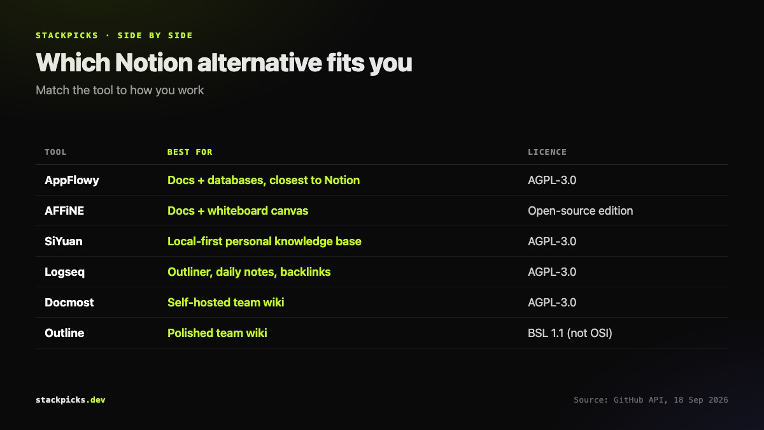Click 'Outliner, daily notes, backlinks' cell

click(x=249, y=272)
